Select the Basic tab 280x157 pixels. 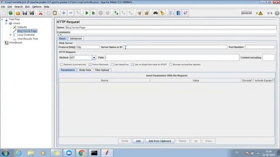pos(63,38)
